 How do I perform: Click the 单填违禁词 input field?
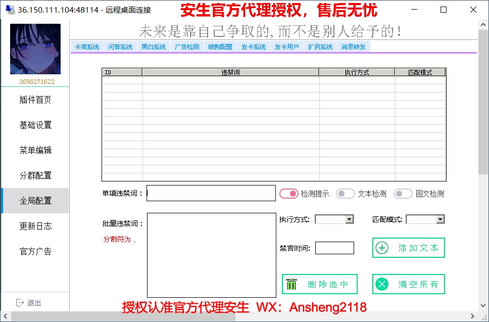[211, 193]
